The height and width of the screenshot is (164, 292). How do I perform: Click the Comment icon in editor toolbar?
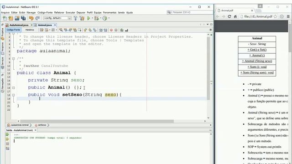pyautogui.click(x=122, y=30)
